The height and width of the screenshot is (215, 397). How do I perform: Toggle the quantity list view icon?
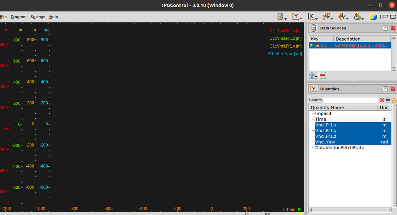(388, 100)
